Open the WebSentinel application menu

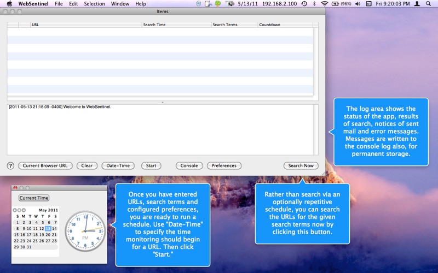33,4
